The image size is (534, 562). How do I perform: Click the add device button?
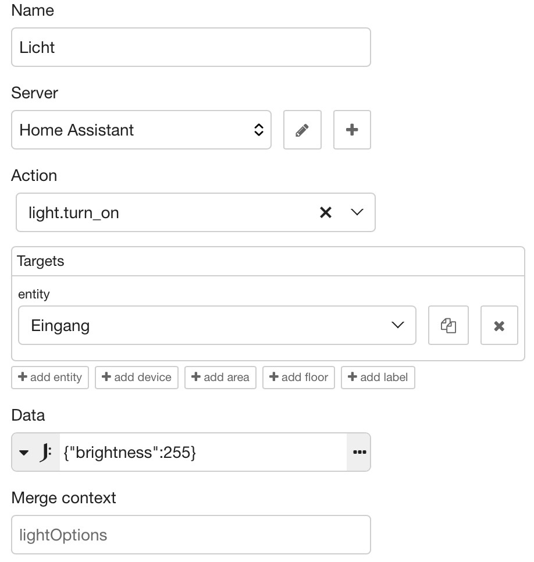point(137,378)
